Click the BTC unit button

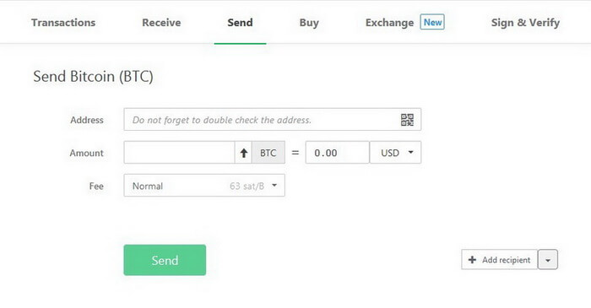pos(268,153)
